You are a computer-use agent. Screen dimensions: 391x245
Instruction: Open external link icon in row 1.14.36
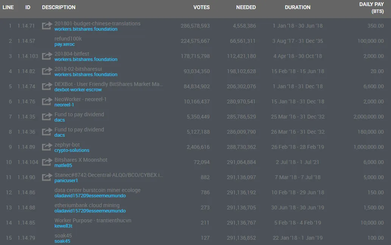click(47, 131)
